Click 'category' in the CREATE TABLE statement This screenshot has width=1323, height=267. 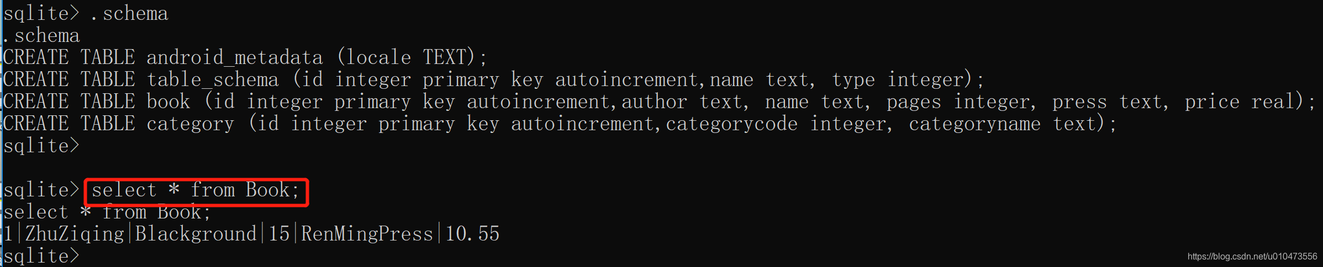coord(191,124)
